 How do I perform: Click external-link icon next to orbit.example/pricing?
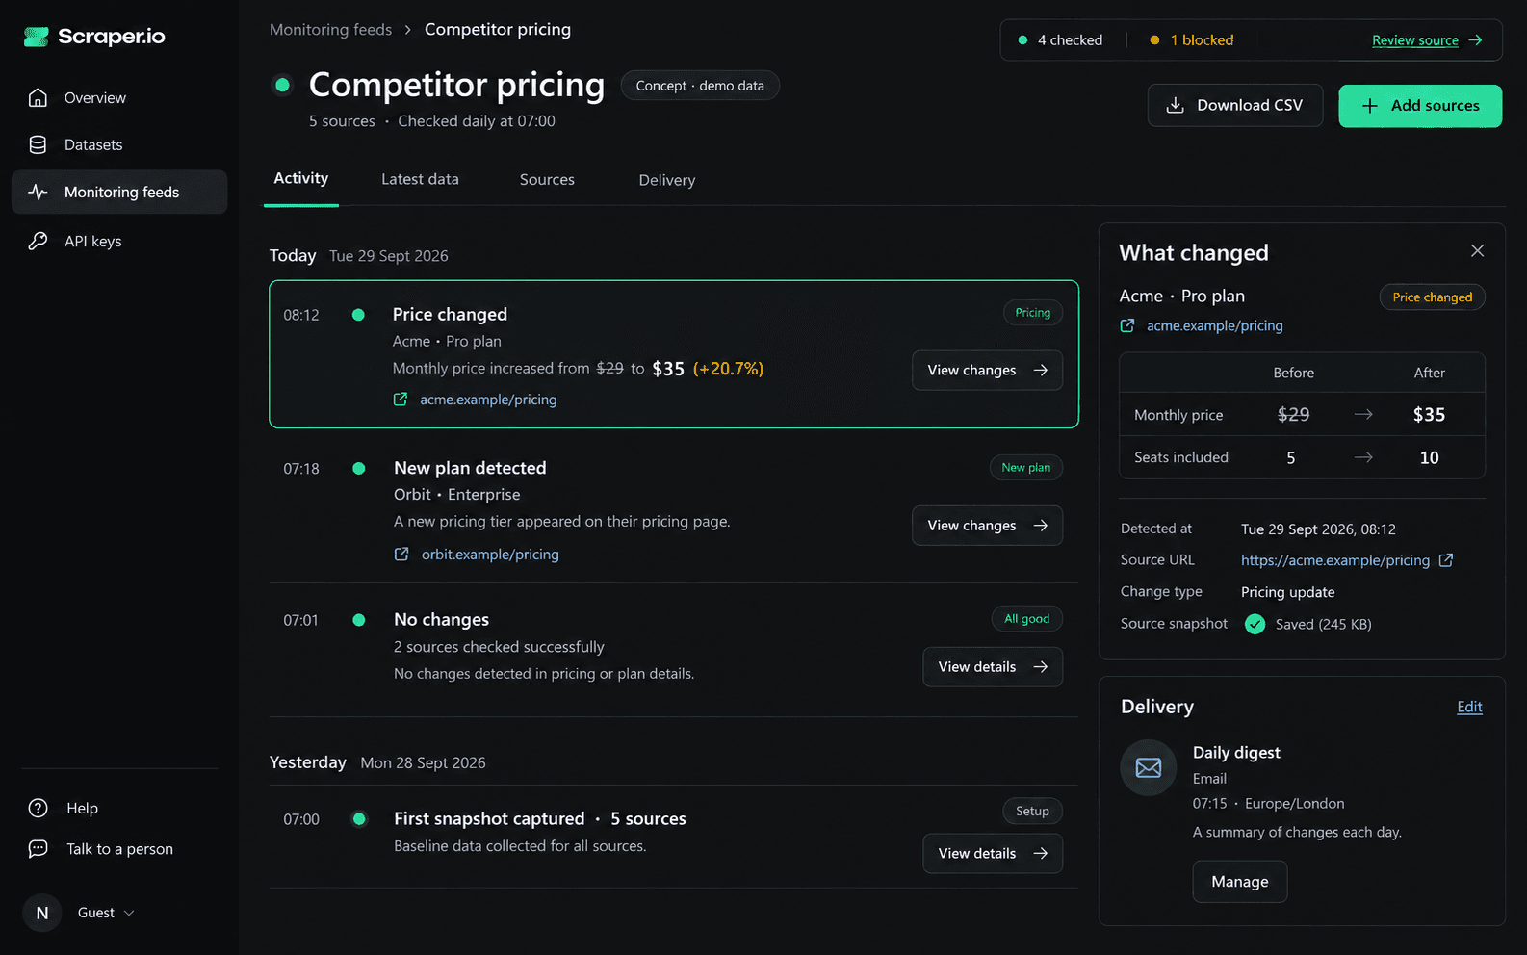coord(401,555)
